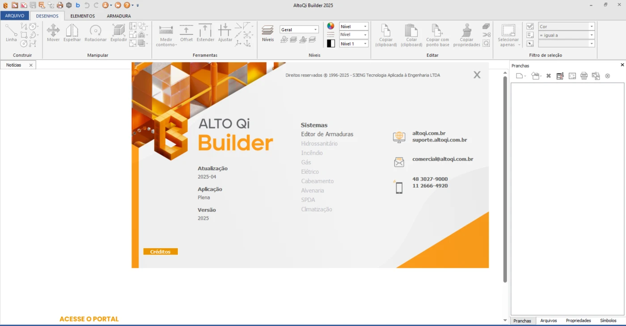Click Copiar (clipboard) in Editar
Viewport: 626px width, 326px height.
click(x=386, y=35)
